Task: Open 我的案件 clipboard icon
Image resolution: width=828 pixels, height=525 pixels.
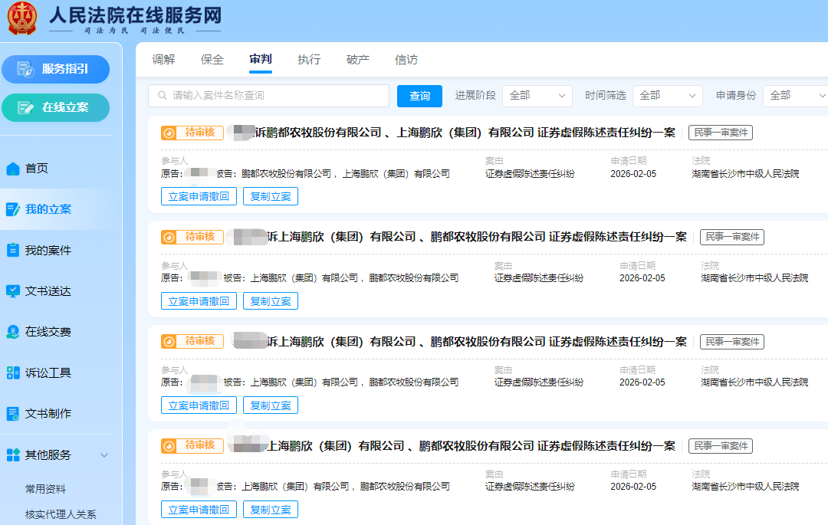Action: coord(13,251)
